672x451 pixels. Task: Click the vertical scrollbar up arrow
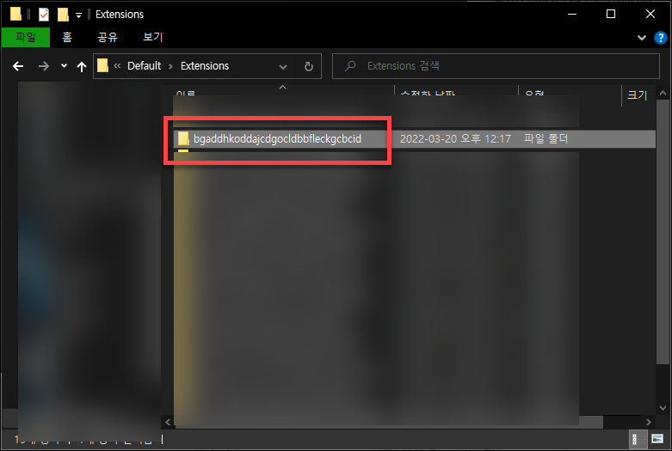click(663, 93)
